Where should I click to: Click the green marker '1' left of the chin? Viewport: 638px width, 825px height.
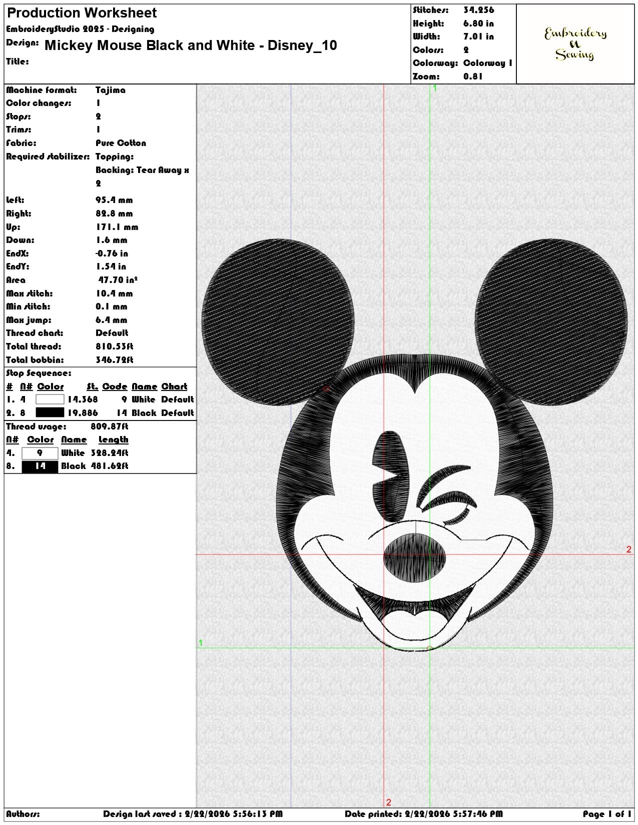tap(201, 643)
